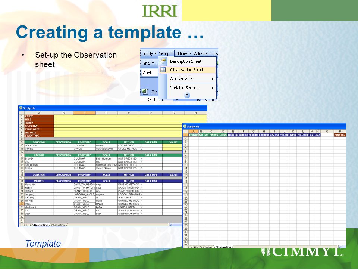The width and height of the screenshot is (358, 269).
Task: Click first-sheet tab scroll arrow in left window
Action: (x=21, y=225)
